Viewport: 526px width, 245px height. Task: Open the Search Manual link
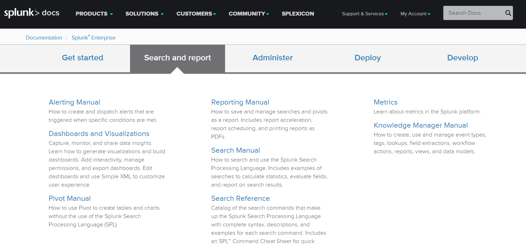[x=236, y=150]
